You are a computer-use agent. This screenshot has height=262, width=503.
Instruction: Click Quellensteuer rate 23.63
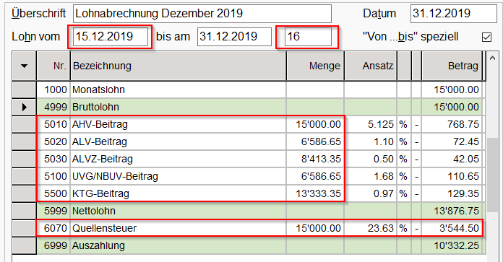[380, 228]
